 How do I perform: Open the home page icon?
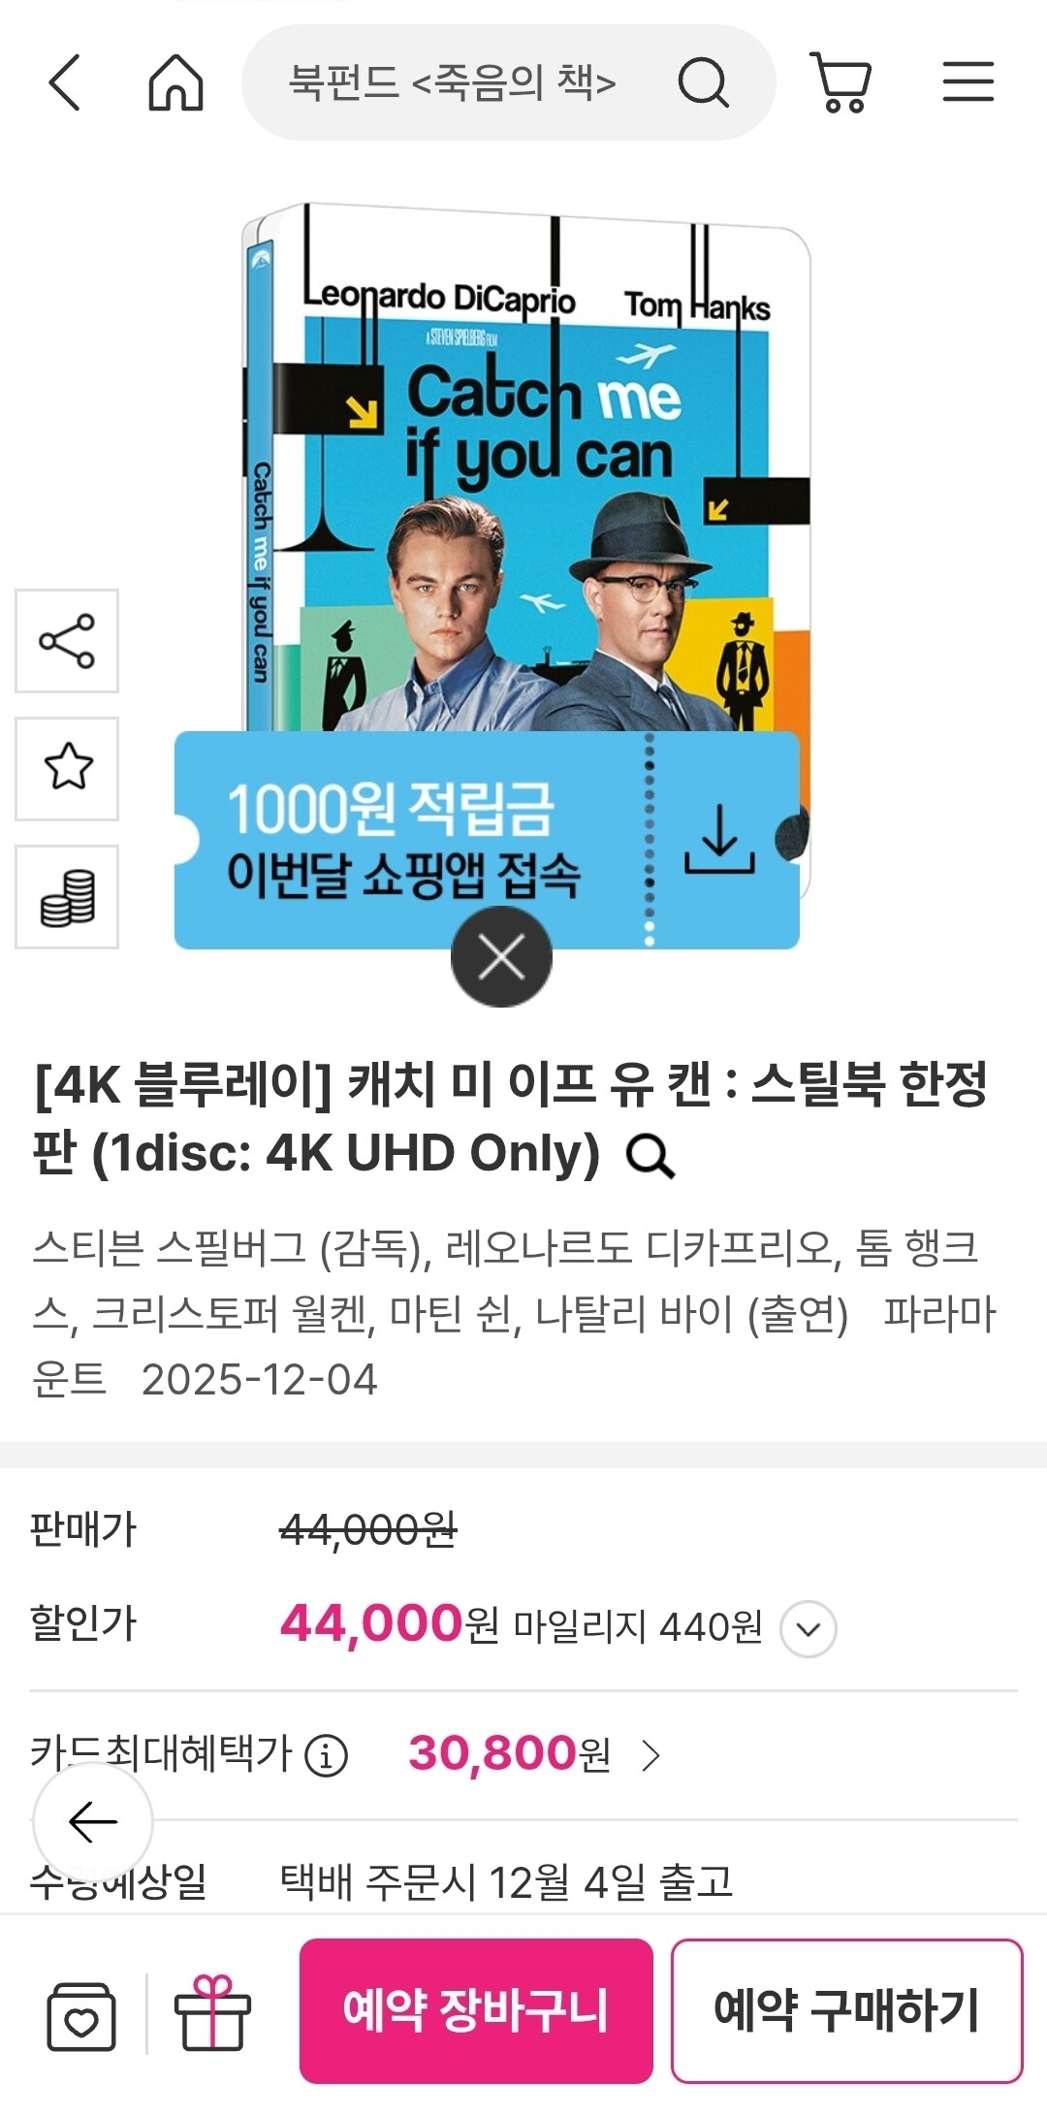tap(175, 81)
